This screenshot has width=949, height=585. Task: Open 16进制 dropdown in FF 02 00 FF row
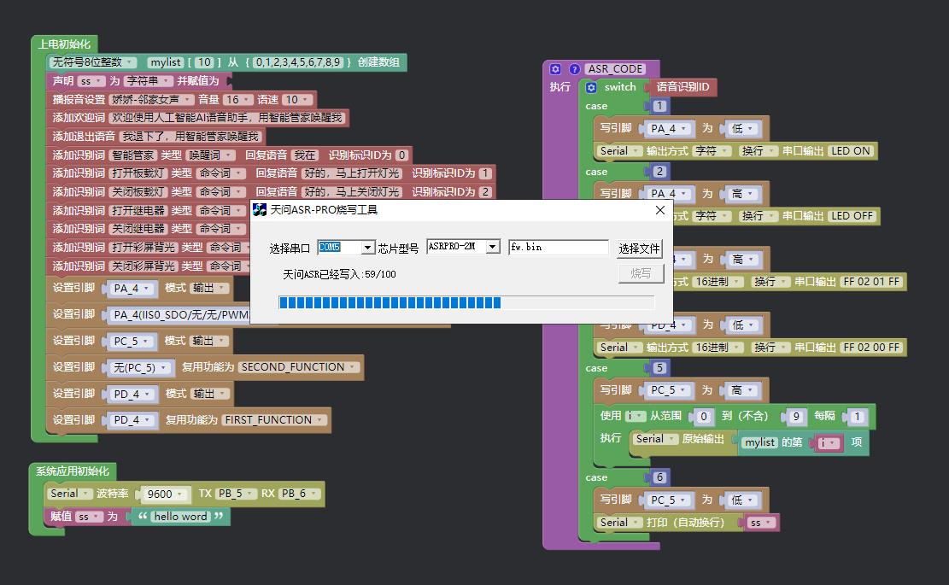[x=718, y=348]
